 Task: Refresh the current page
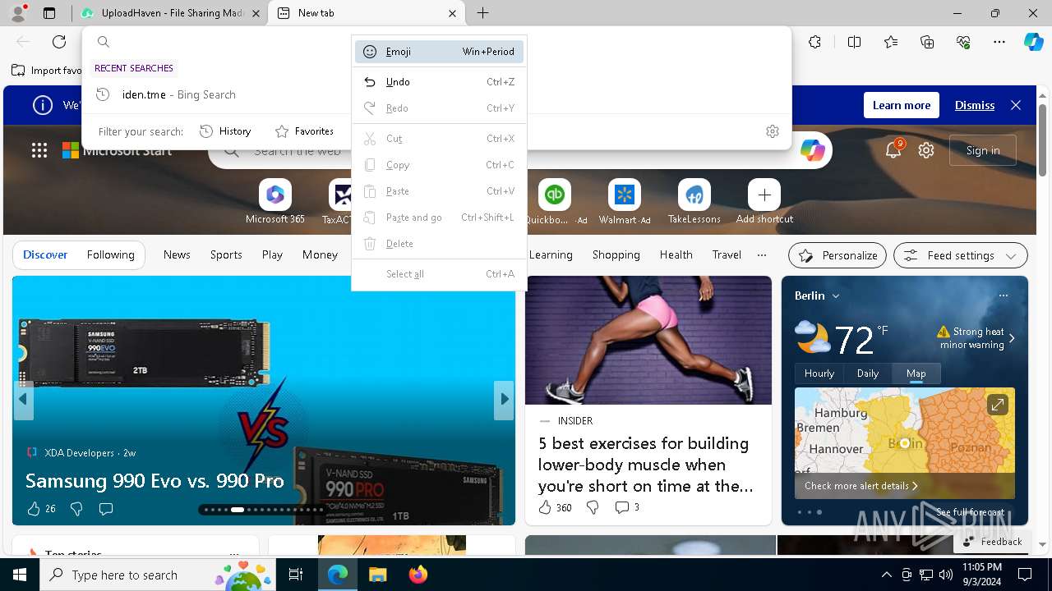pos(59,42)
